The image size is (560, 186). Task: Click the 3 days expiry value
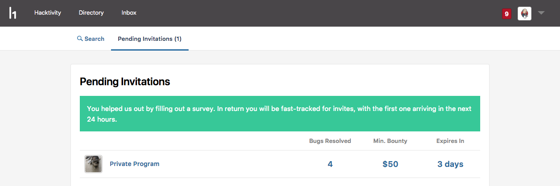tap(450, 164)
